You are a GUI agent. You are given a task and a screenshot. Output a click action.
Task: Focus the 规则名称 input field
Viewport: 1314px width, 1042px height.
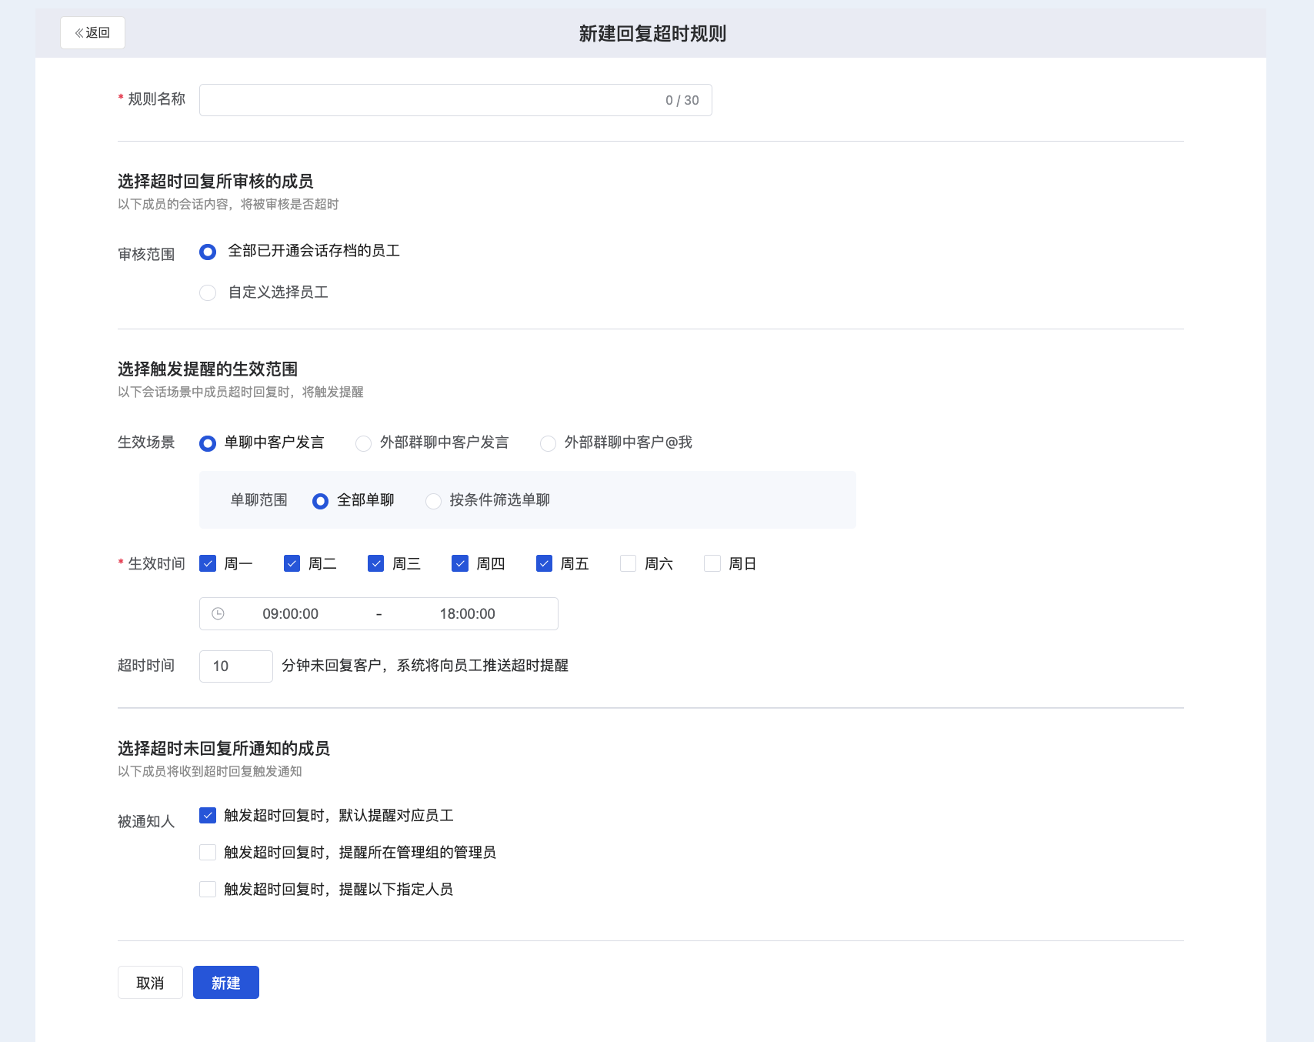click(455, 100)
